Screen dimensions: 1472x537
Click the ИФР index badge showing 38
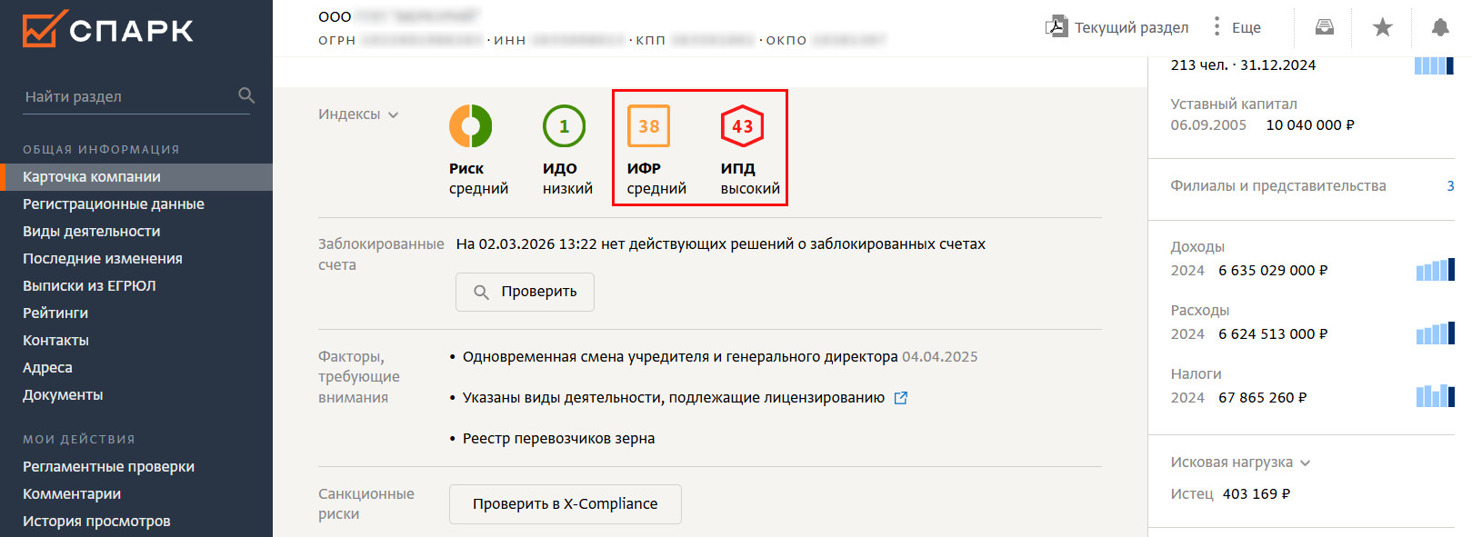648,126
